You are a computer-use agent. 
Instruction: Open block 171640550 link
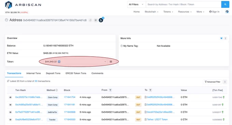point(70,120)
